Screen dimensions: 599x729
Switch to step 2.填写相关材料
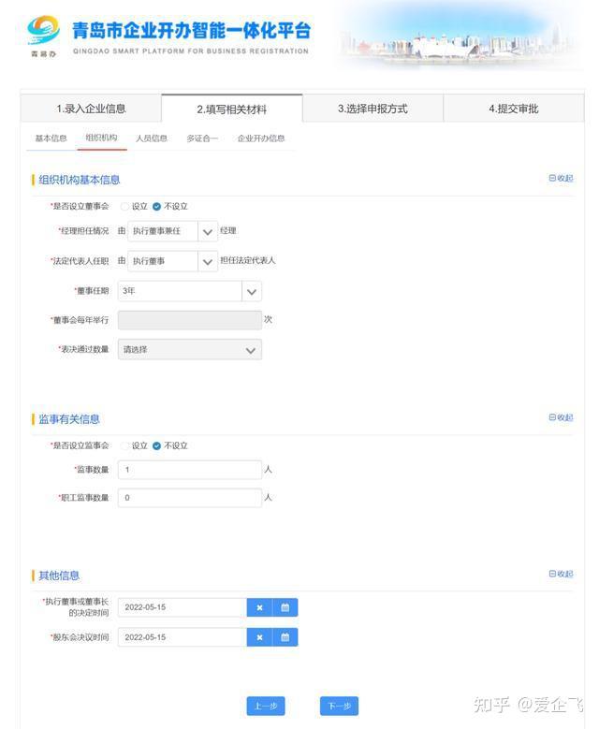232,109
